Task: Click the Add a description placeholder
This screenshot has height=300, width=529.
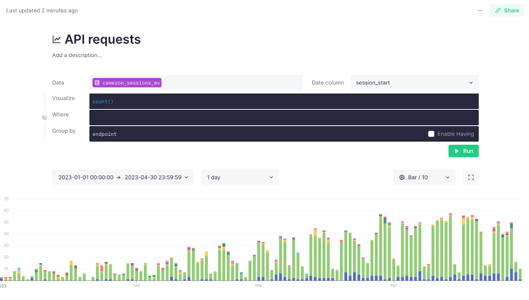Action: click(77, 55)
